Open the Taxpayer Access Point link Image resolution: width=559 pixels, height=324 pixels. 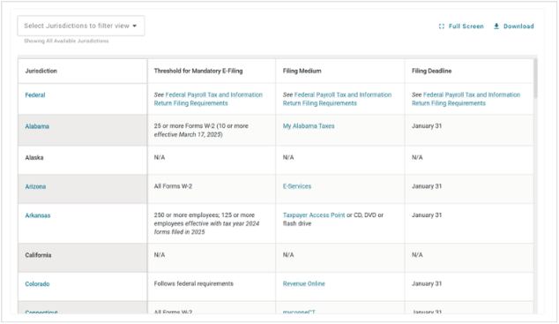[x=314, y=215]
